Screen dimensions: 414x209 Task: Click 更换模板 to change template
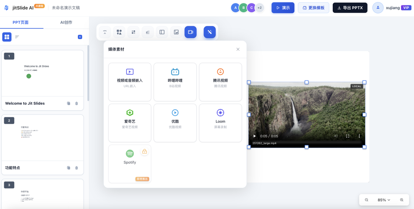[x=314, y=8]
